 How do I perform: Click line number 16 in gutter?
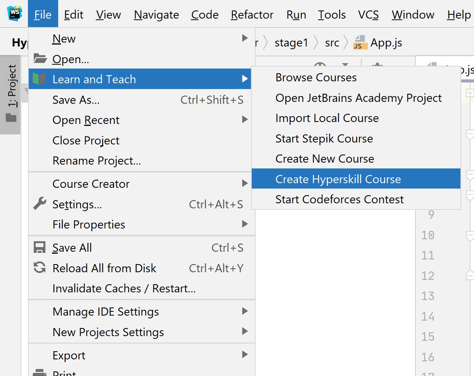pos(427,357)
